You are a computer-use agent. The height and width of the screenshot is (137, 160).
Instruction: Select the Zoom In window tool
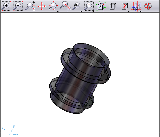[6, 6]
